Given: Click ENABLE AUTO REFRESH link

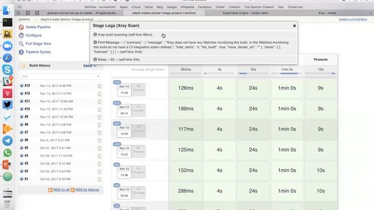Looking at the screenshot, I should [353, 19].
